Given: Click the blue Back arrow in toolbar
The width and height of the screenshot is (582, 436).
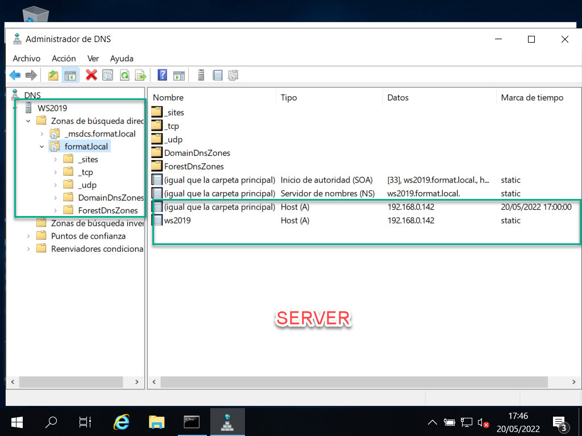Looking at the screenshot, I should pyautogui.click(x=15, y=76).
